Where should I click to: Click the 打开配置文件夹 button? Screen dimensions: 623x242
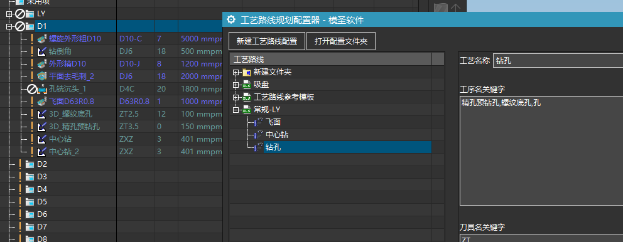pos(341,41)
